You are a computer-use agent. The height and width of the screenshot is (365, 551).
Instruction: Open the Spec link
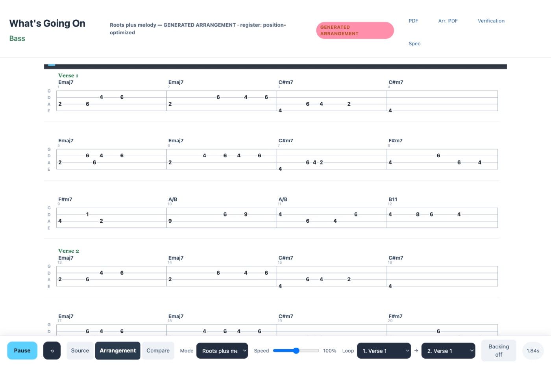pos(414,44)
